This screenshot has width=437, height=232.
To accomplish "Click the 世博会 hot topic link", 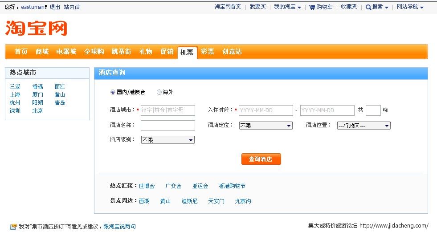I will click(147, 186).
